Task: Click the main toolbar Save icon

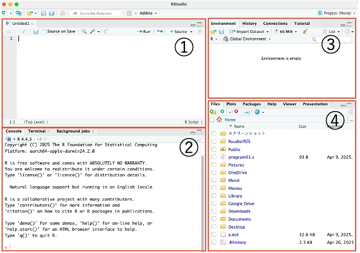Action: (x=43, y=13)
